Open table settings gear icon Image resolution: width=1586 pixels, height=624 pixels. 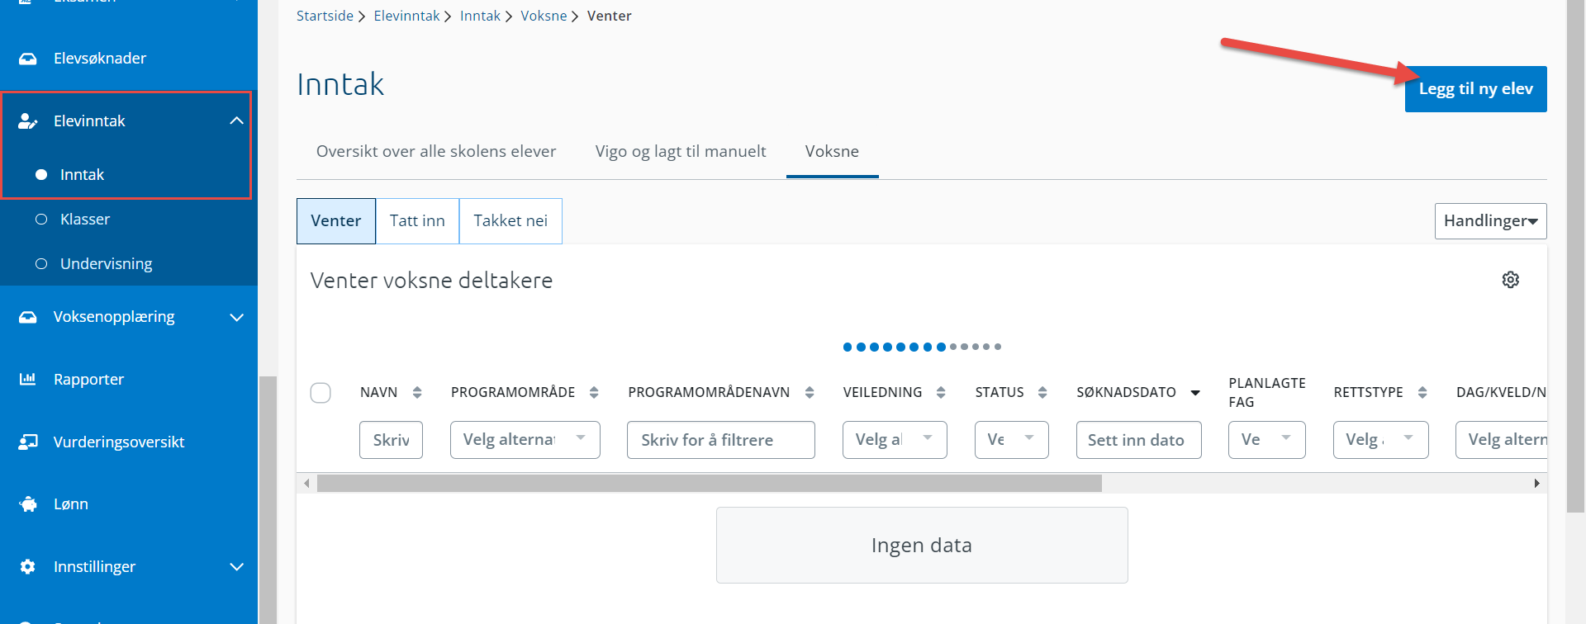click(x=1510, y=280)
